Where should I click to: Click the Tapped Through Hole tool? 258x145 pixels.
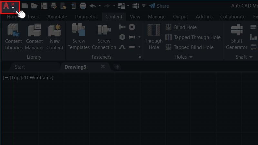193,37
